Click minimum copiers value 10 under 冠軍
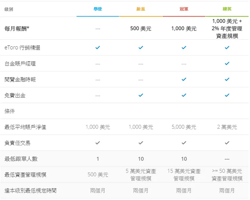 [184, 159]
